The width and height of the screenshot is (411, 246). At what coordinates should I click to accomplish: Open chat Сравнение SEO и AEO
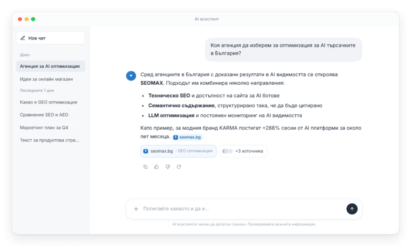click(44, 115)
